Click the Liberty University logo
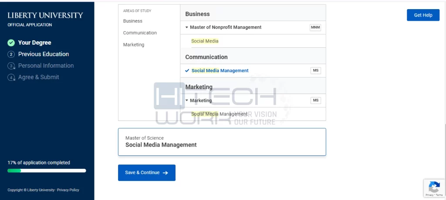 coord(45,15)
